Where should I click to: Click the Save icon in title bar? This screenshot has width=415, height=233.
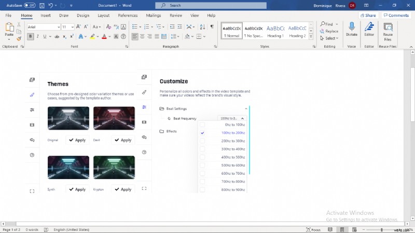pos(41,5)
